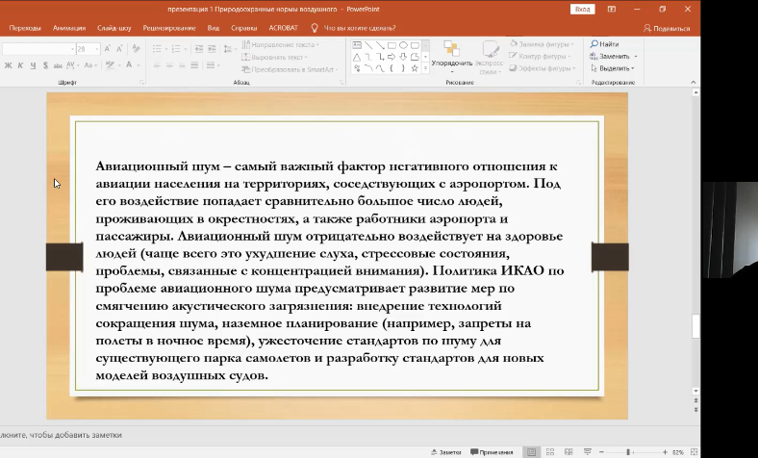This screenshot has height=458, width=758.
Task: Toggle the Comments (Примечания) pane
Action: pos(491,451)
